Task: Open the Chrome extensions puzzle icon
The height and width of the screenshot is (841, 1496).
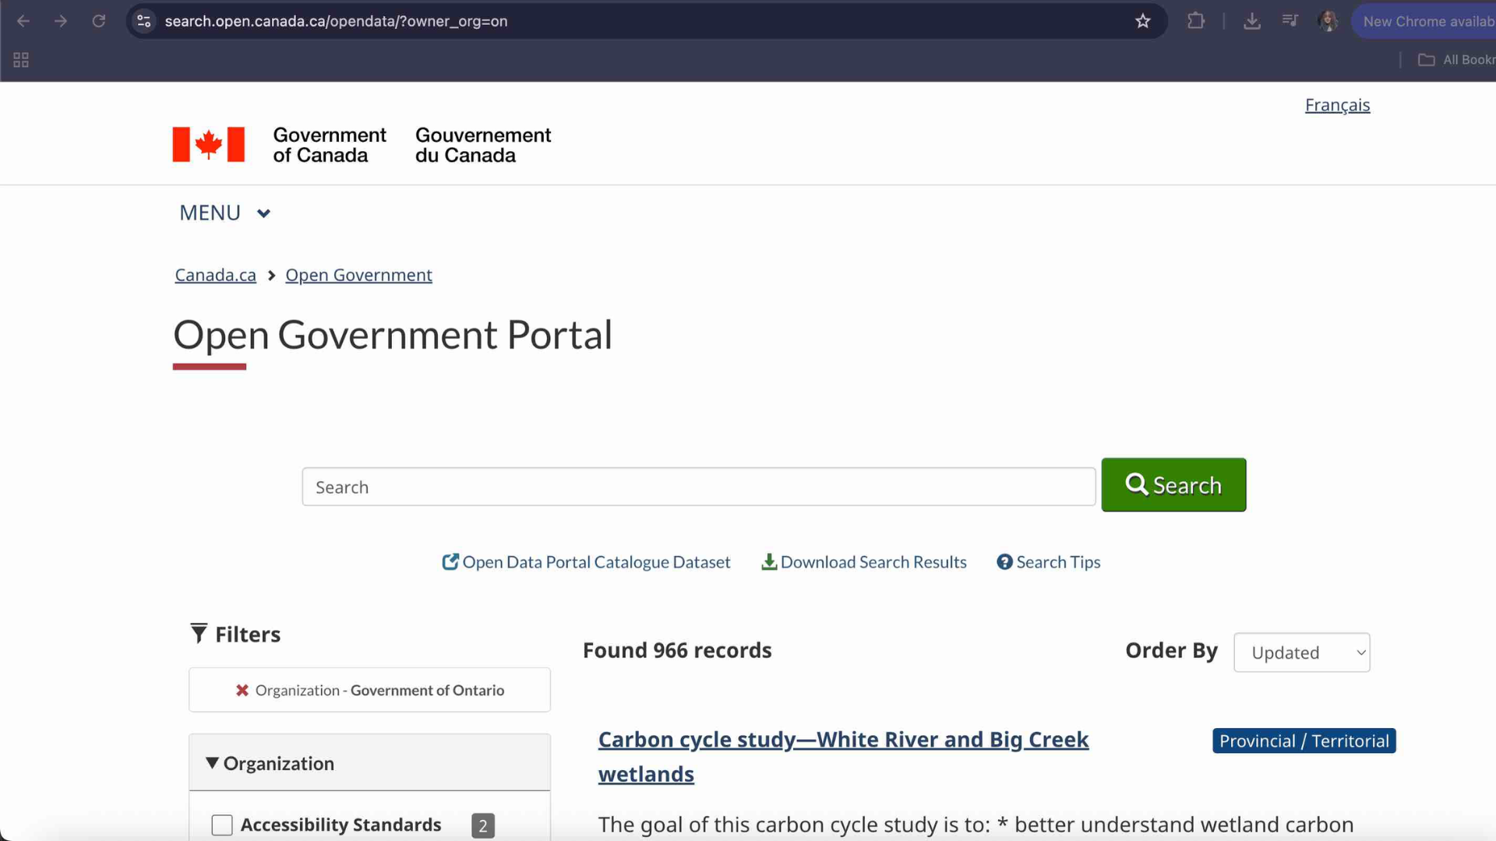Action: [x=1195, y=21]
